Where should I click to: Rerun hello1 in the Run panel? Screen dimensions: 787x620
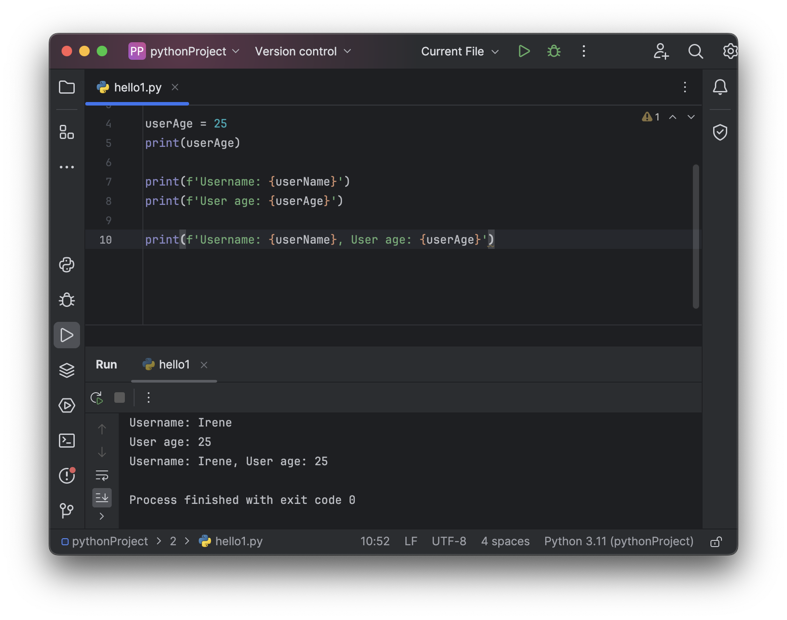(x=97, y=398)
